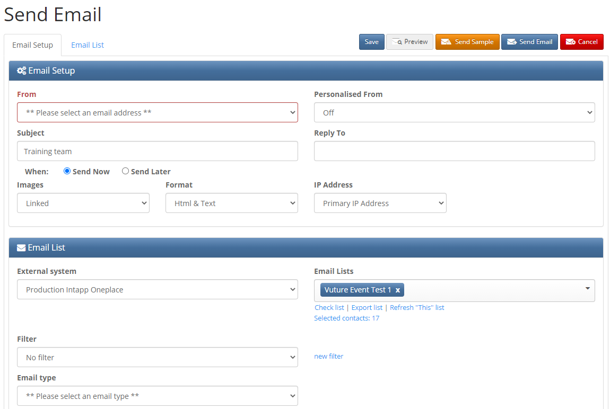Click Refresh "This" list
610x409 pixels.
click(417, 307)
